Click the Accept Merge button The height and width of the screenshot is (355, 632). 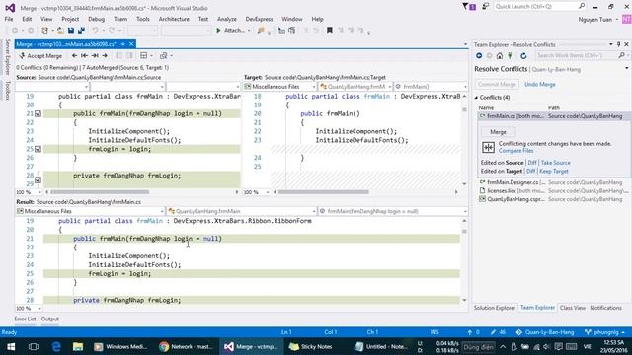pos(40,56)
